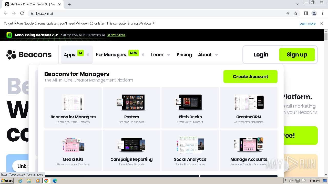Open the Chrome three-dot menu

click(322, 14)
